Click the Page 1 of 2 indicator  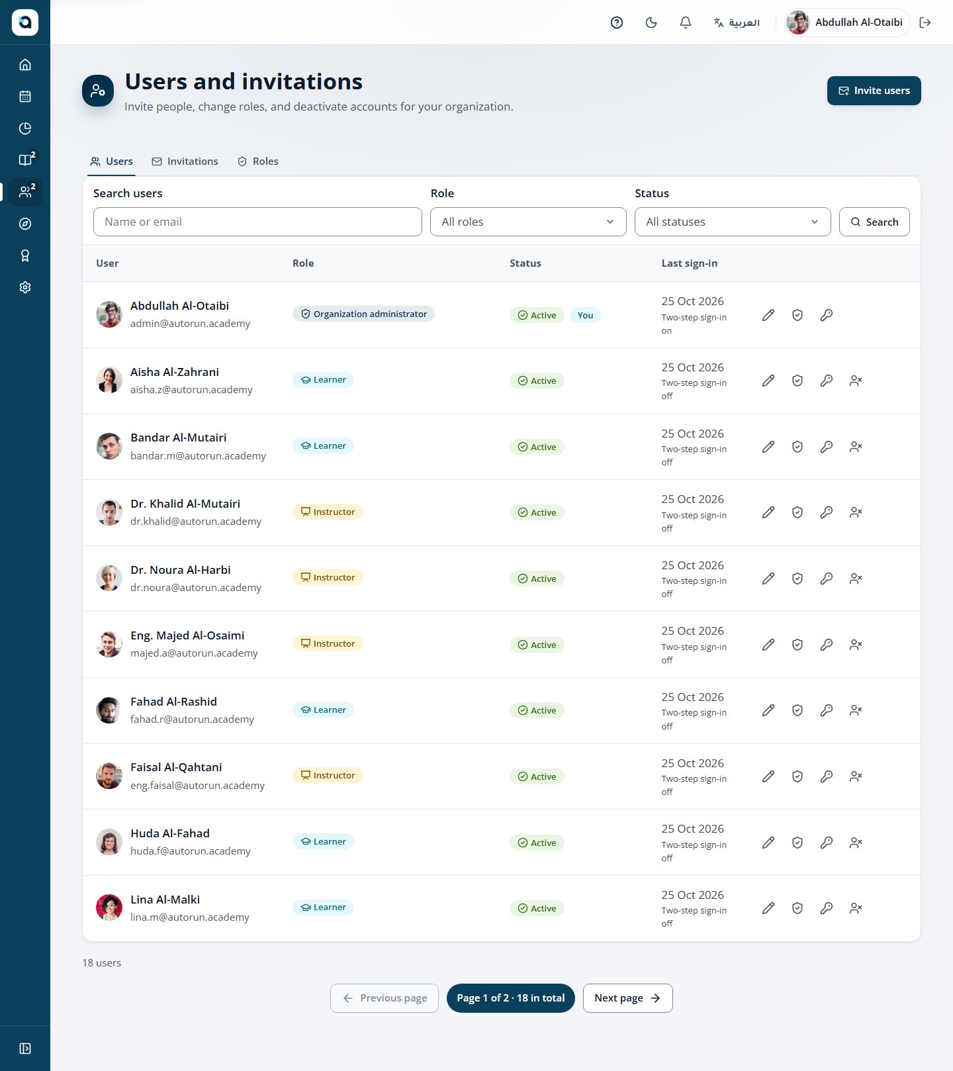pyautogui.click(x=511, y=998)
